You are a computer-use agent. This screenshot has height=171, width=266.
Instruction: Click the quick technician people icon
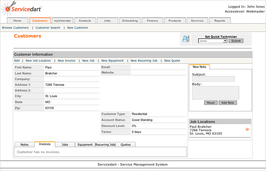coord(186,39)
